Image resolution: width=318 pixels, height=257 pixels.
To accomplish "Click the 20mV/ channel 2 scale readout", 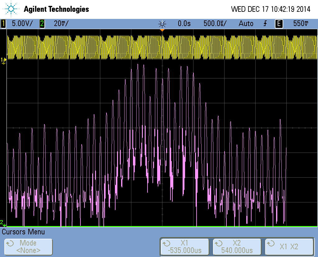I will coord(61,24).
